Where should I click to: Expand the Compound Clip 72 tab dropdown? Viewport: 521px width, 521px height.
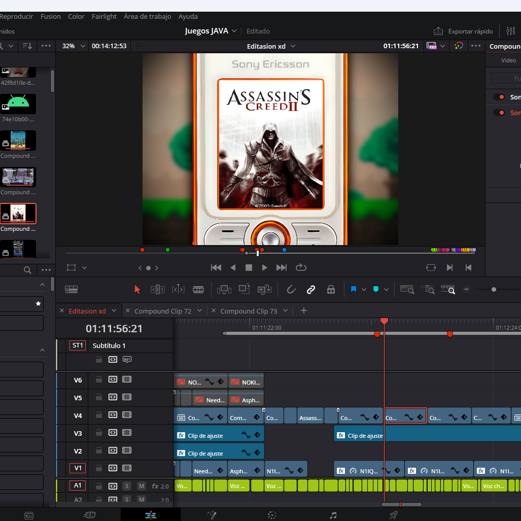click(x=199, y=310)
